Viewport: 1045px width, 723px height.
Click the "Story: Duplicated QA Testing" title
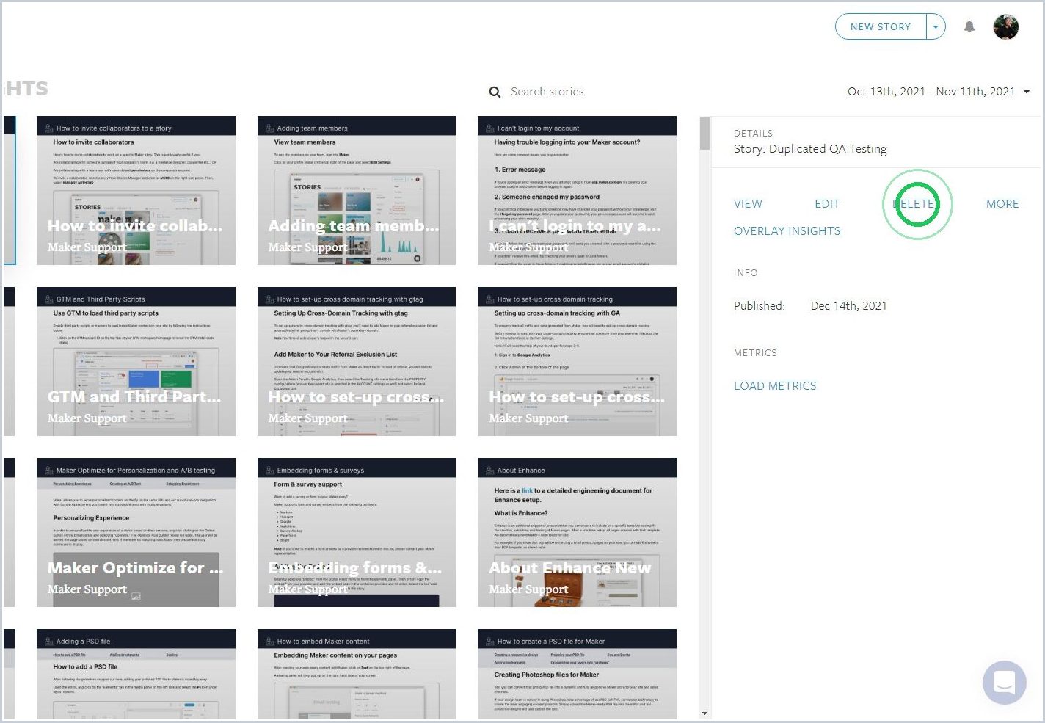(x=810, y=149)
